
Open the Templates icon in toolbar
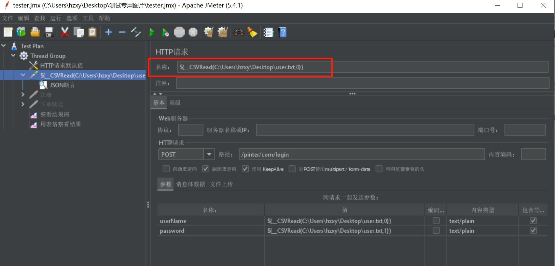(x=21, y=32)
